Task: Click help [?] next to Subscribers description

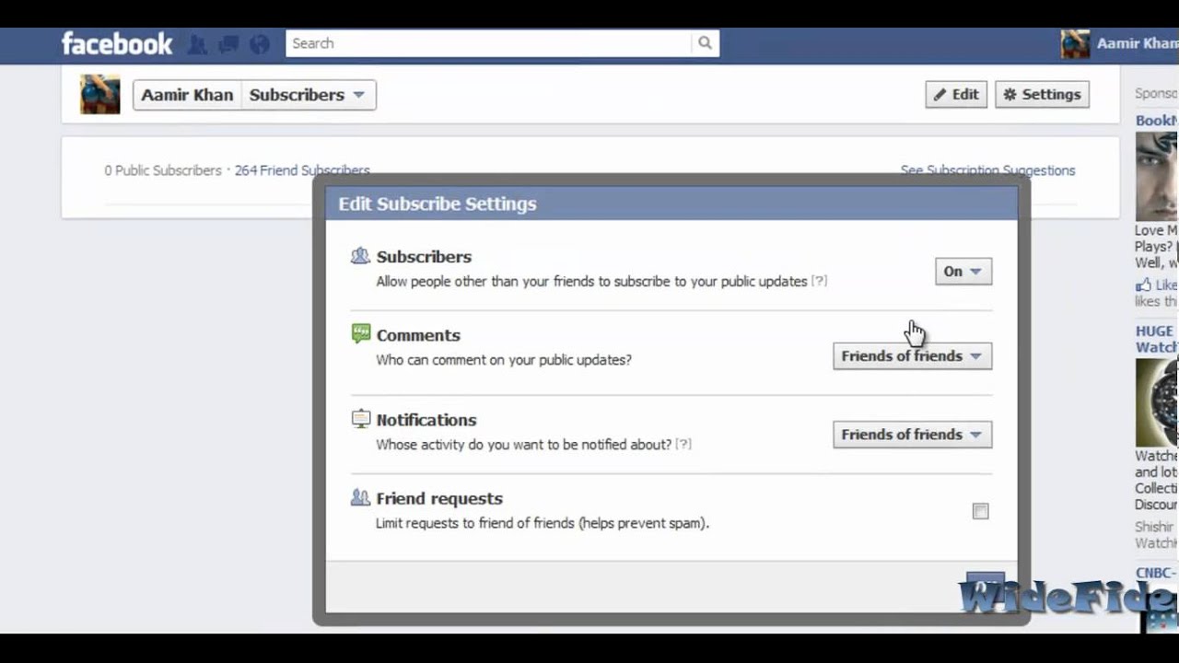Action: (819, 281)
